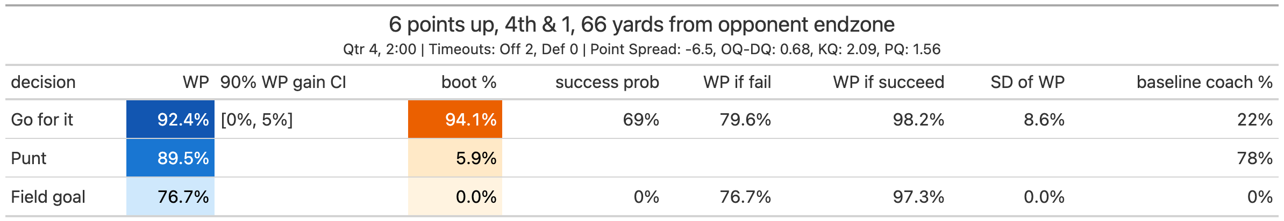
Task: Click the 78% baseline coach value
Action: (x=1255, y=158)
